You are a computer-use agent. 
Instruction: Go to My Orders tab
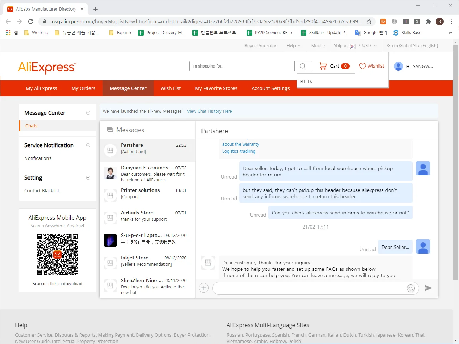point(83,88)
